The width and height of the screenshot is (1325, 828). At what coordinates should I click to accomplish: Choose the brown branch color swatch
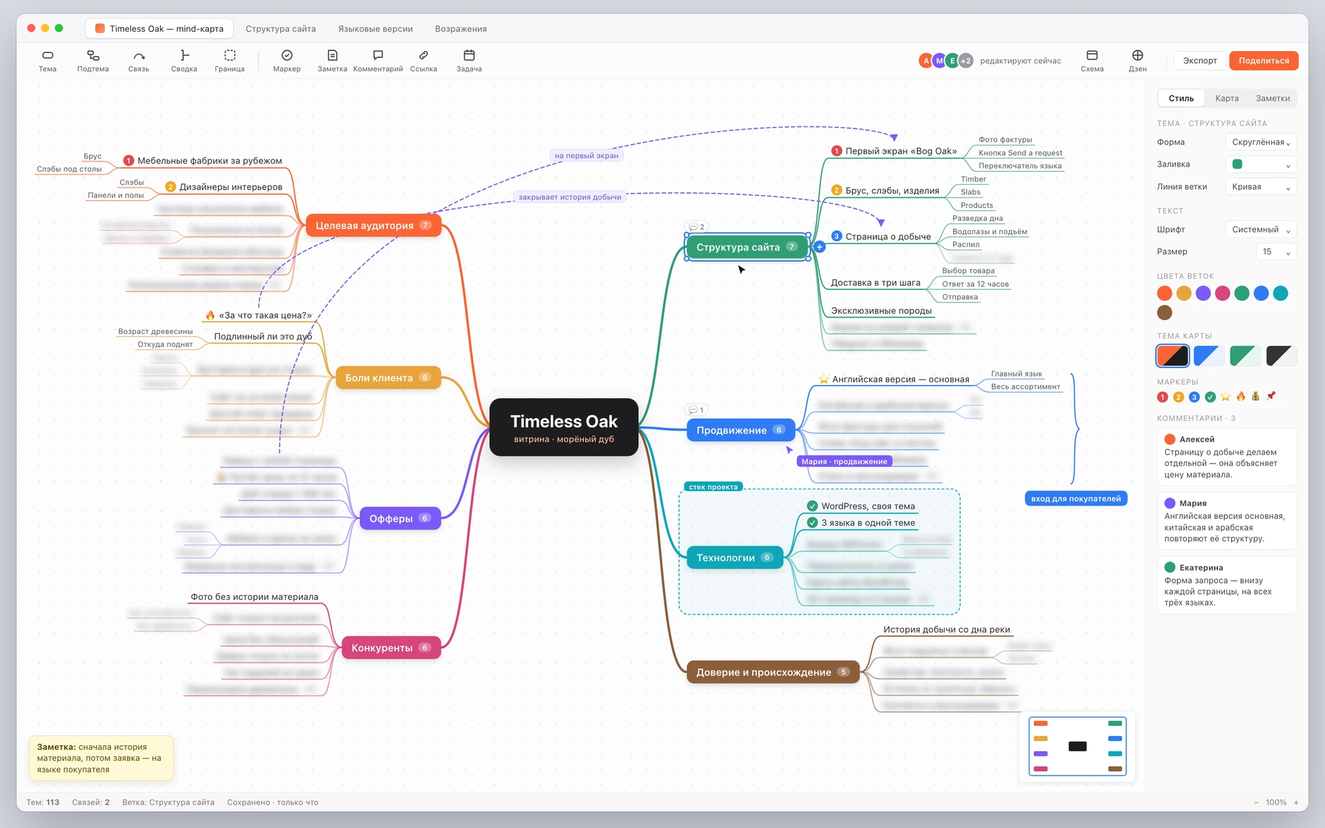pyautogui.click(x=1164, y=313)
